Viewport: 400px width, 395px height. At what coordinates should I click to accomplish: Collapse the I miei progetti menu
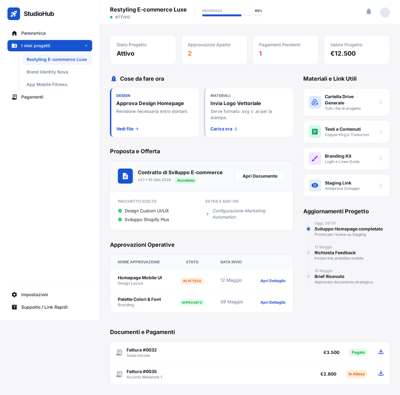[x=86, y=46]
